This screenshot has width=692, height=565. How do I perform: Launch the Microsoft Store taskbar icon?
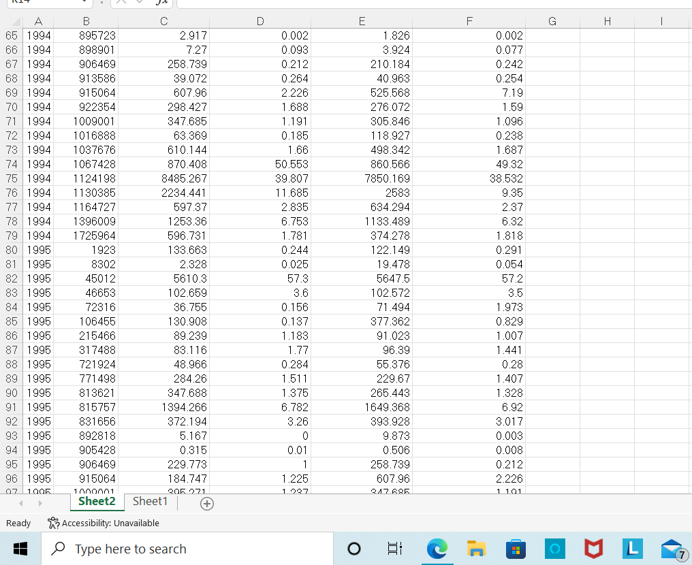[515, 549]
